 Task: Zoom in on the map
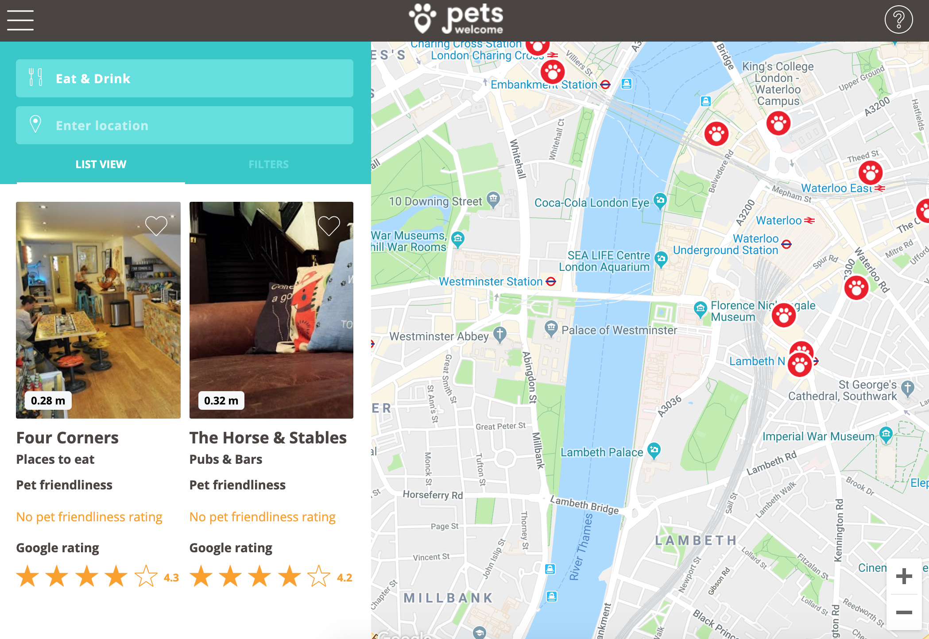[x=904, y=576]
